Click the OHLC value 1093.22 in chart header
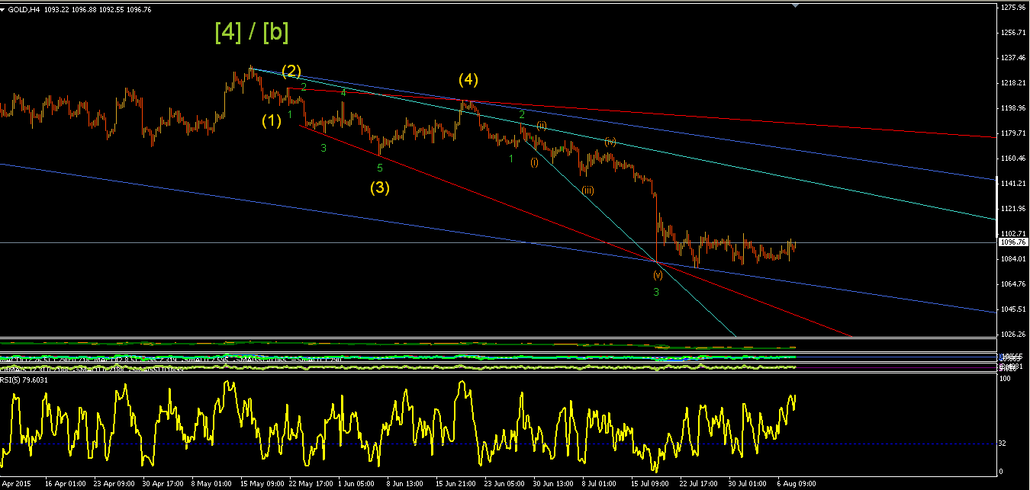Screen dimensions: 1030x490 pos(57,9)
